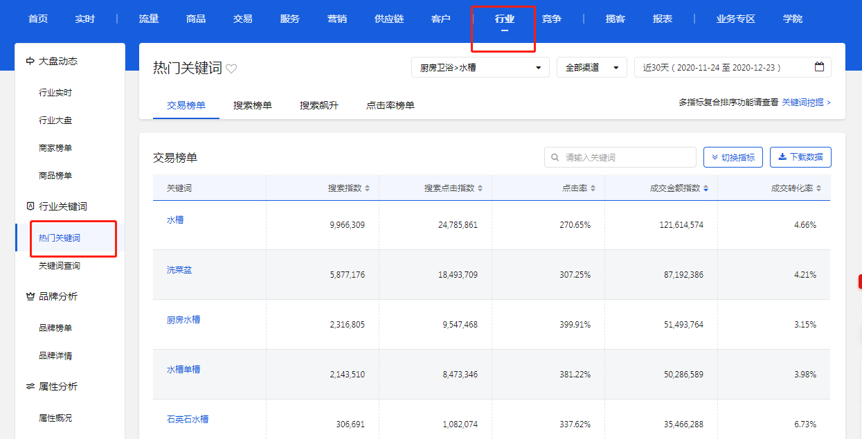
Task: Open the 厨房卫浴>水槽 category dropdown
Action: coord(480,67)
